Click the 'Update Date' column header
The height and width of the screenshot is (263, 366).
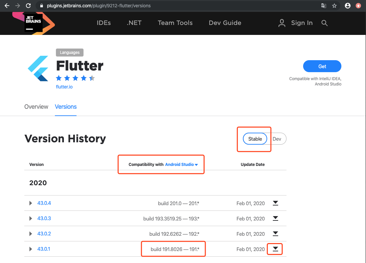tap(253, 164)
